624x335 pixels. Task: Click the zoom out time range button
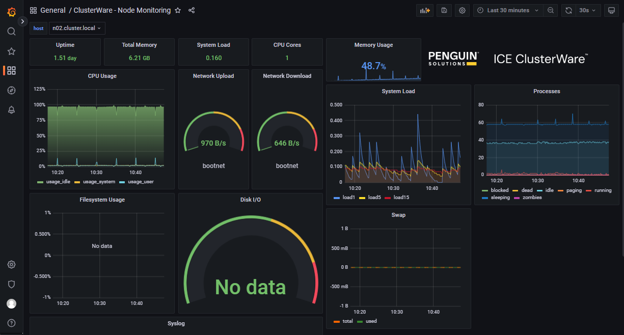click(x=551, y=10)
